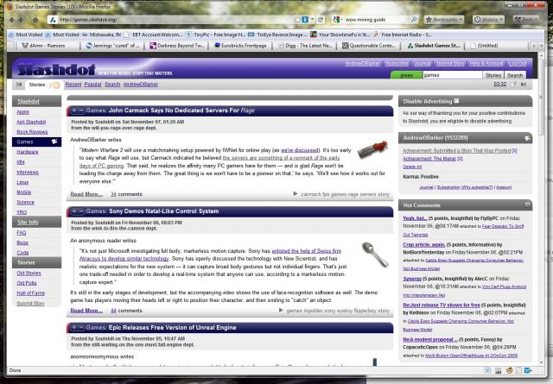This screenshot has height=384, width=553.
Task: Open the Hardware section in sidebar
Action: tap(28, 152)
